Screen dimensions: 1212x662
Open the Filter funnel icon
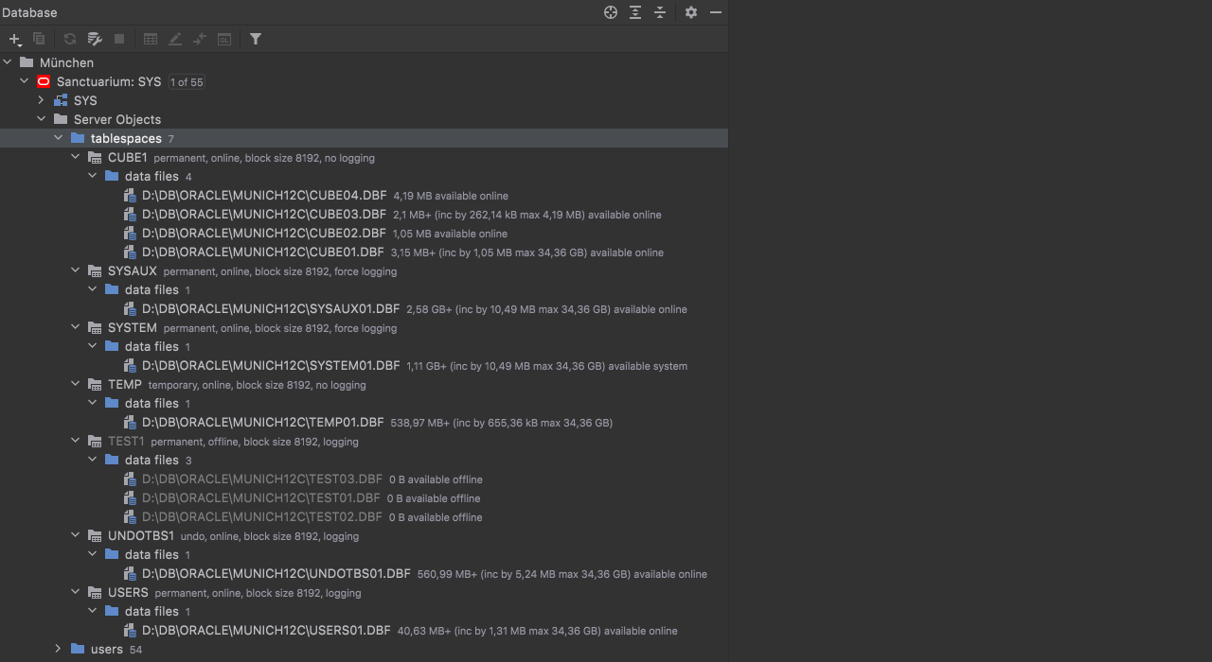(x=256, y=39)
